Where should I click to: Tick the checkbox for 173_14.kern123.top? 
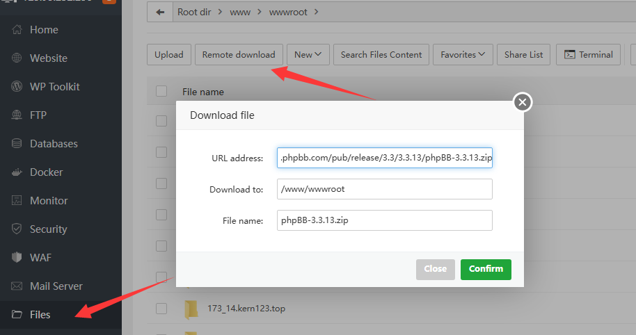161,309
